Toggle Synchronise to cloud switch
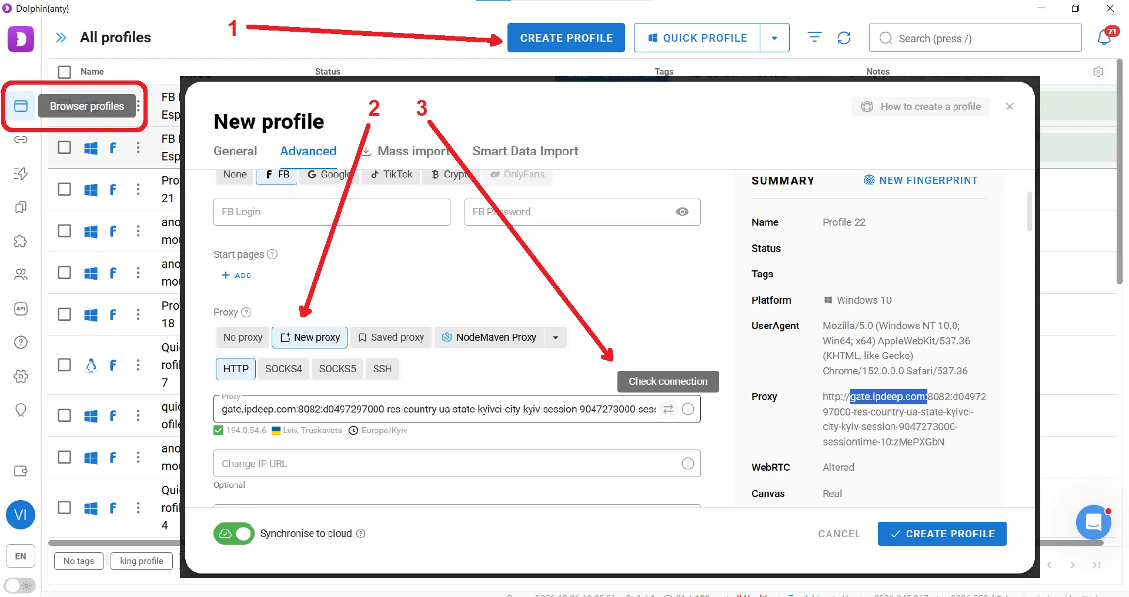1129x597 pixels. click(x=233, y=534)
